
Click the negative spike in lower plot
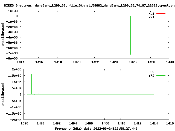pos(33,105)
